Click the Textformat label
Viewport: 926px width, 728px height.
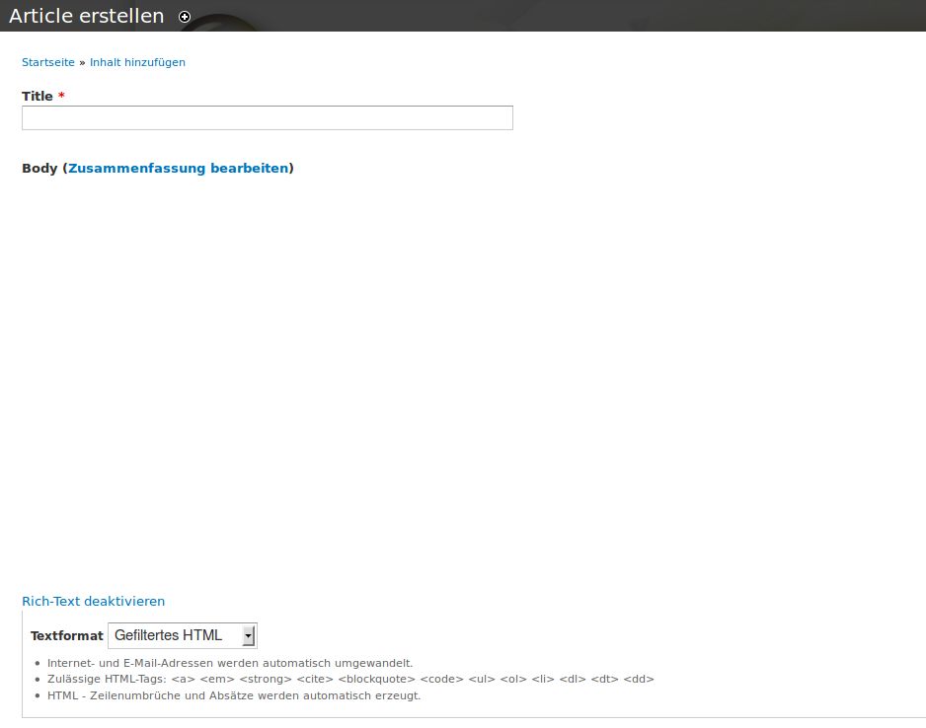(66, 636)
